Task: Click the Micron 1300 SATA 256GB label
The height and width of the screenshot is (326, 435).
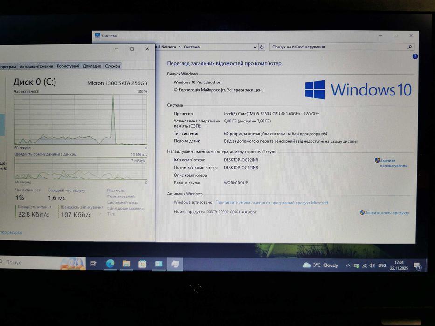Action: pyautogui.click(x=117, y=83)
